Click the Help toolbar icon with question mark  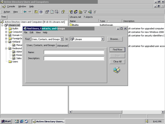(x=63, y=12)
